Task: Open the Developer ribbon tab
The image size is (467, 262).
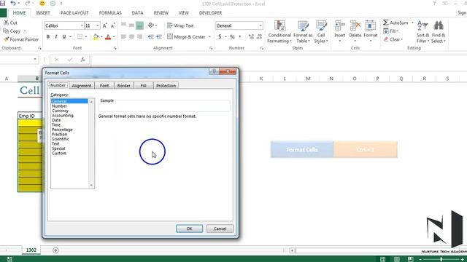Action: 210,13
